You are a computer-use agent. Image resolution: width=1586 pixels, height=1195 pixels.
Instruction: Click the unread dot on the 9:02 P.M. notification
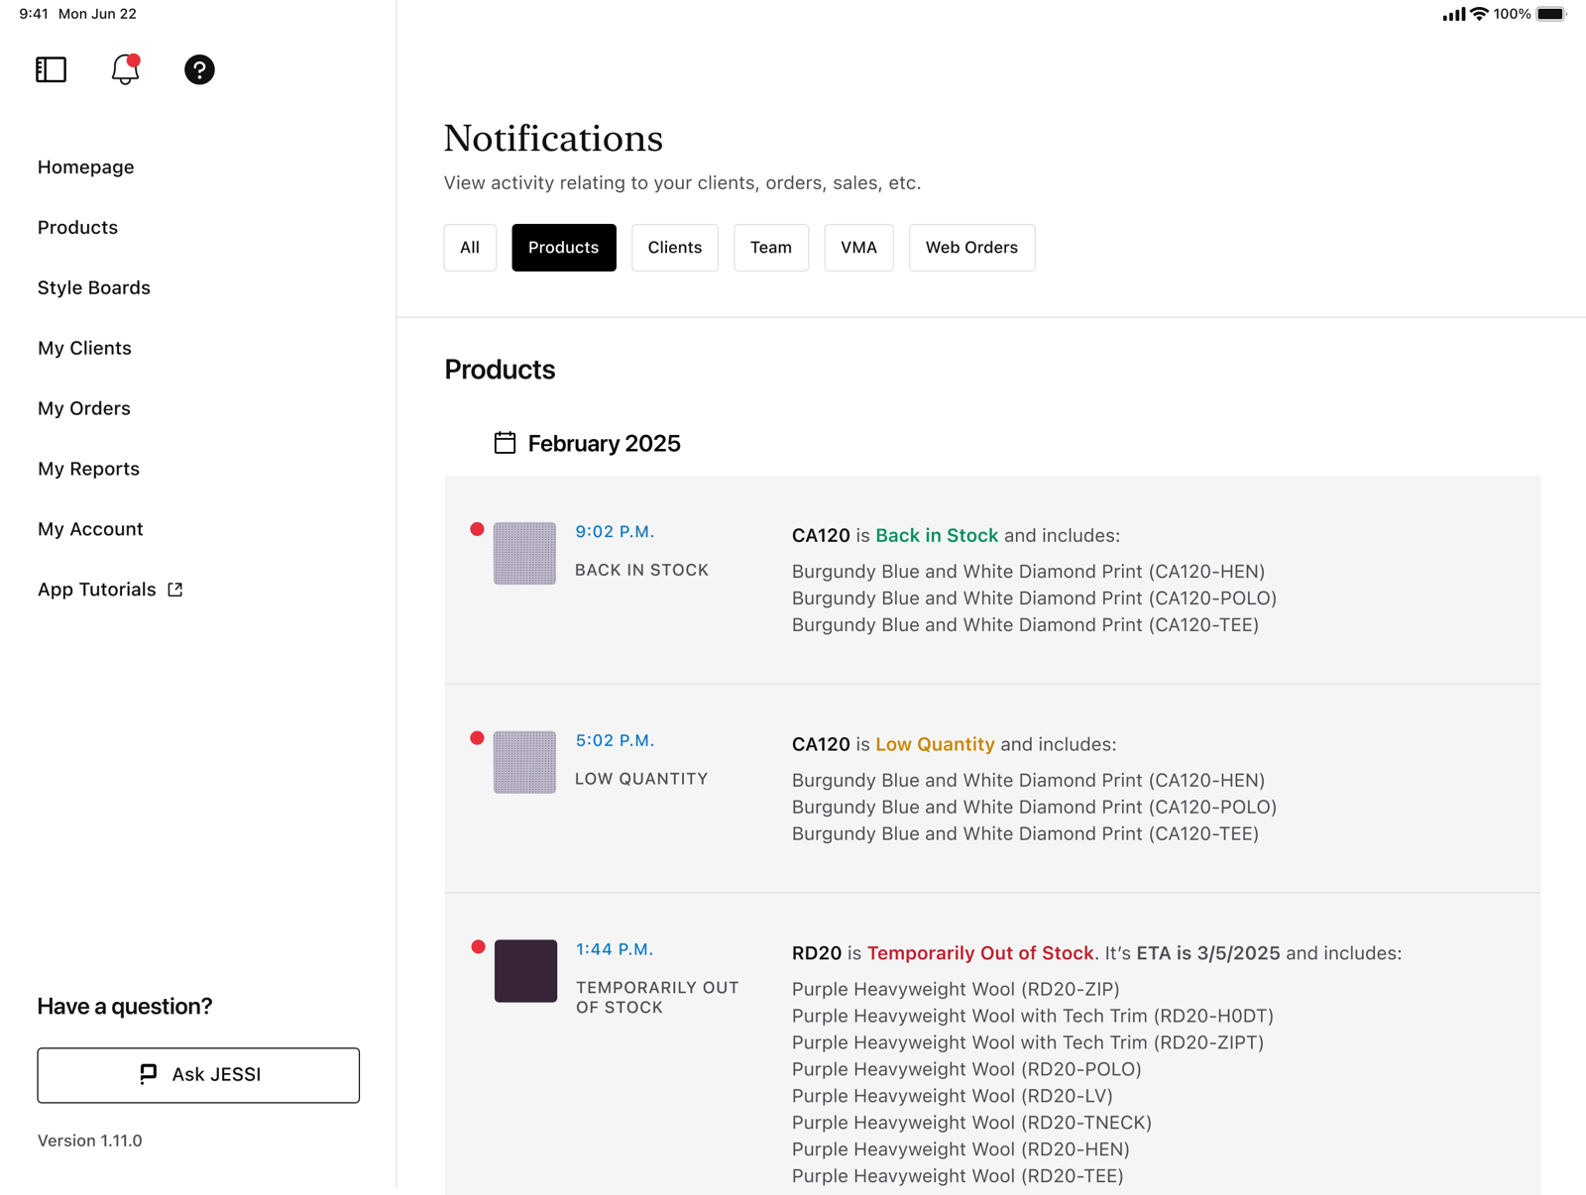coord(477,529)
